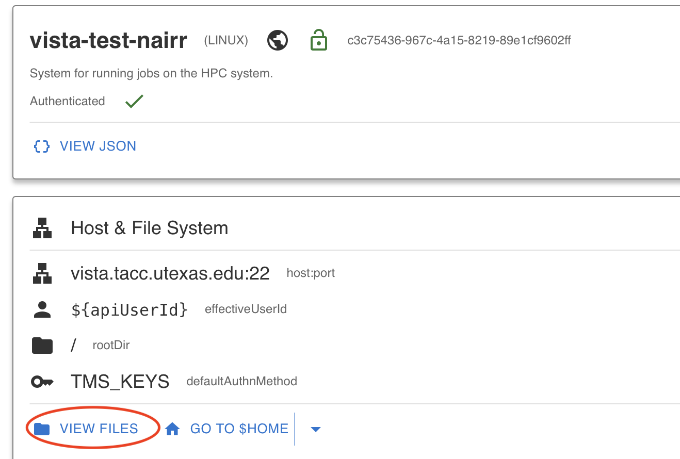The height and width of the screenshot is (459, 680).
Task: Click the network icon beside Host & File System
Action: (42, 228)
